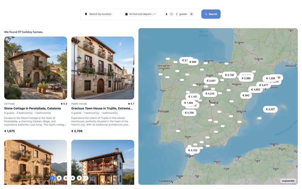Click the '9 guests · 5 bedroom(s)' details line
This screenshot has width=302, height=189.
click(x=27, y=113)
